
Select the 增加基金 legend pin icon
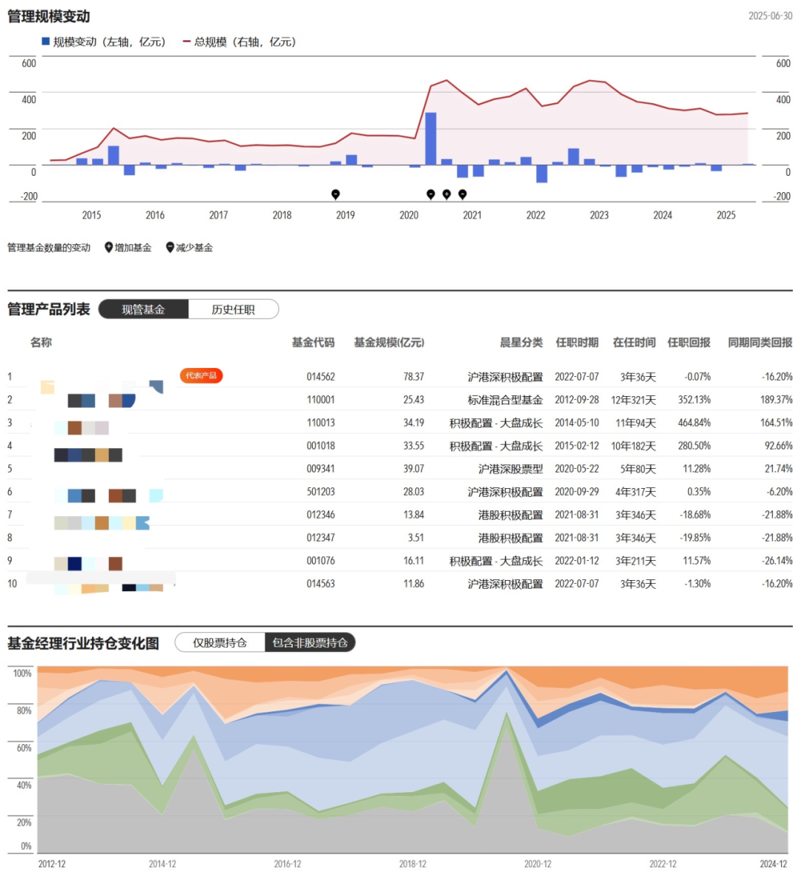109,248
